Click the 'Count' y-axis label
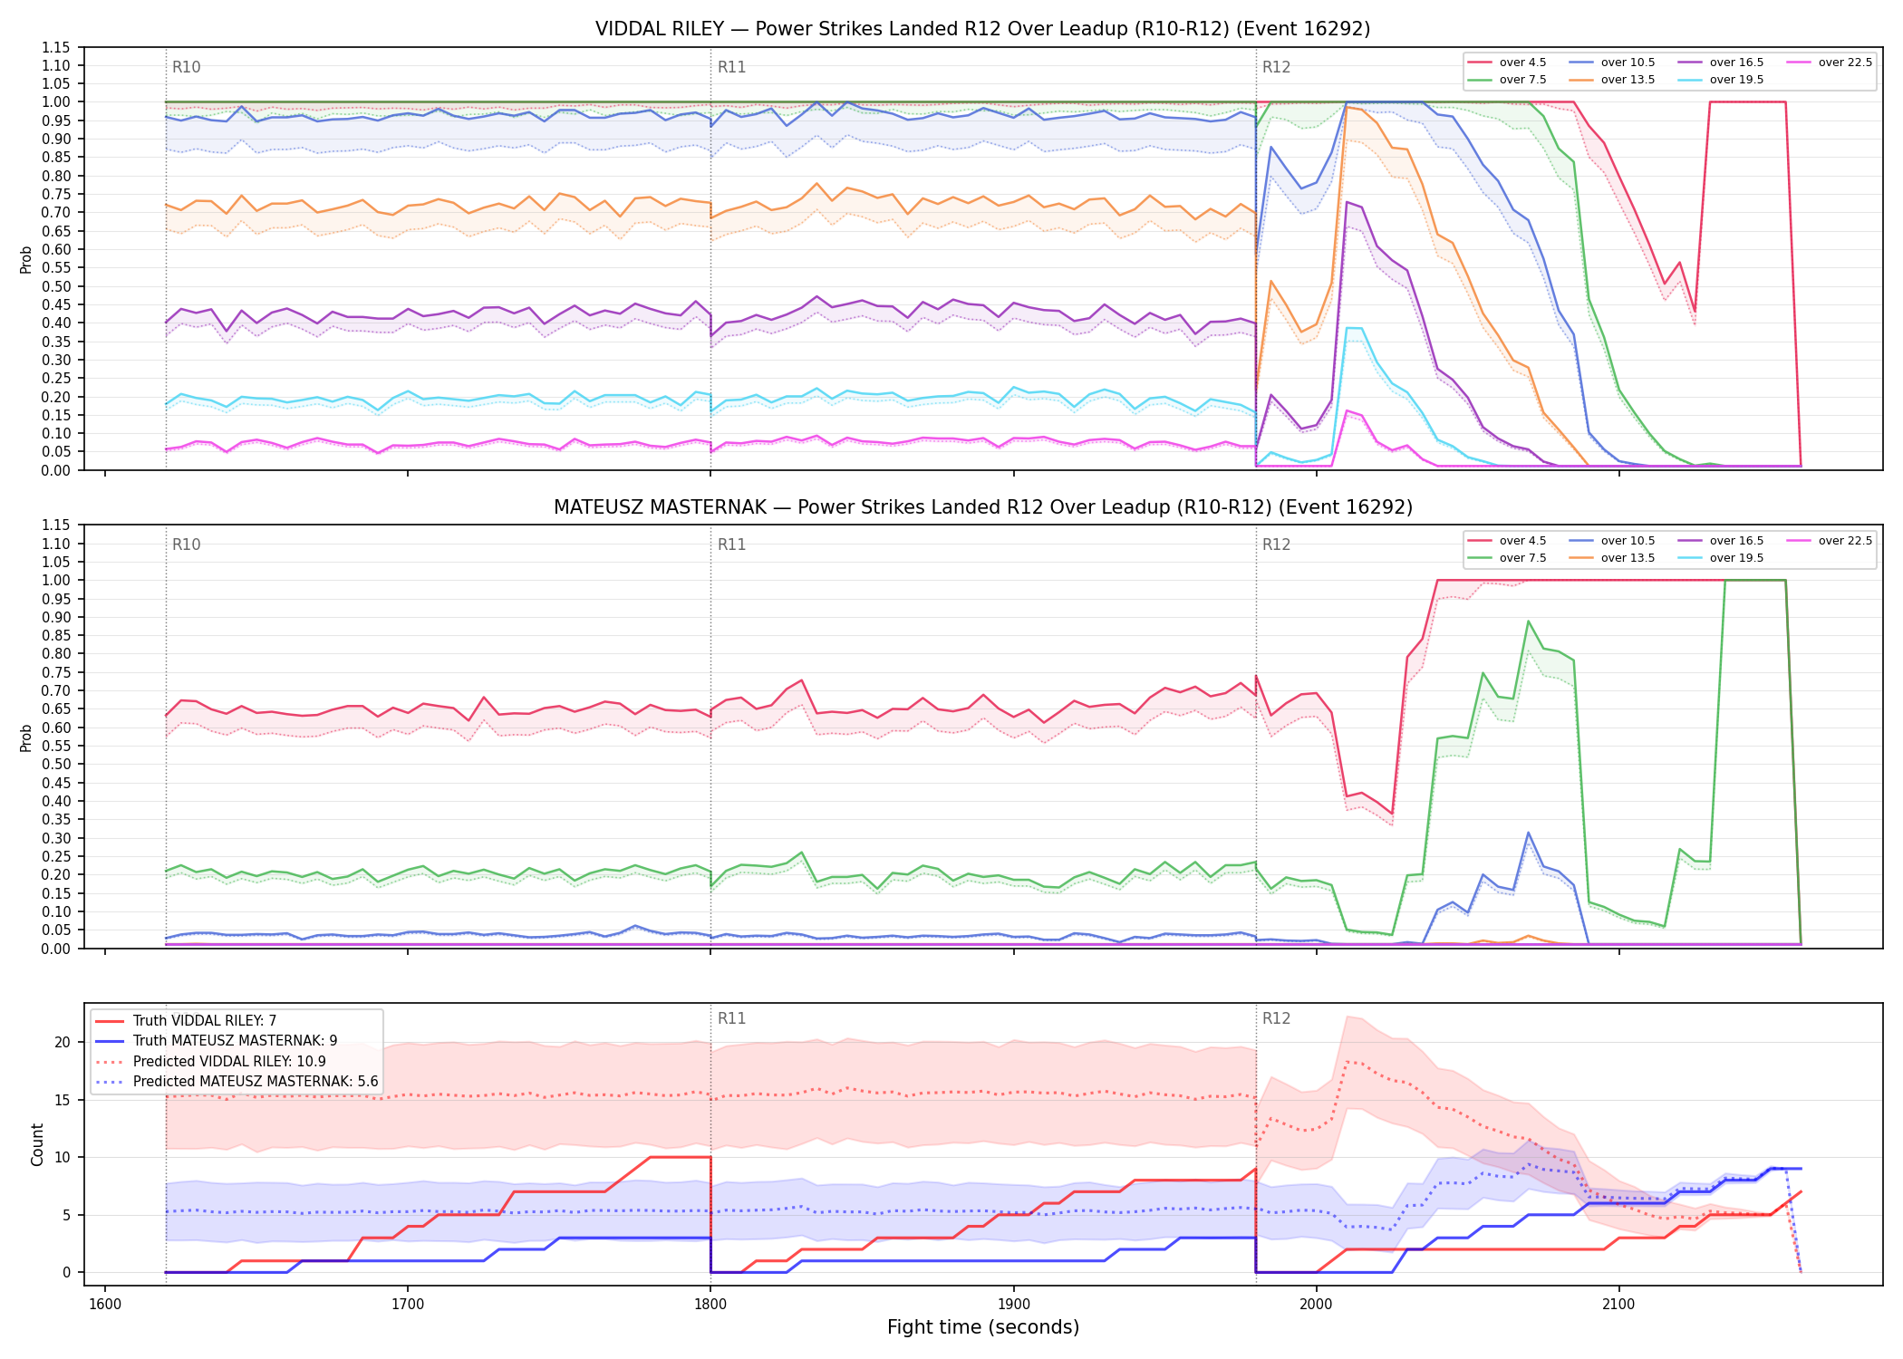This screenshot has width=1903, height=1359. [37, 1144]
